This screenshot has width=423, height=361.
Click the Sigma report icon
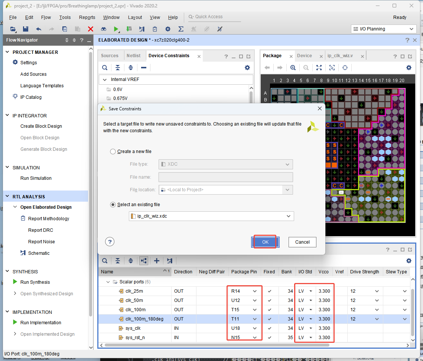point(181,29)
